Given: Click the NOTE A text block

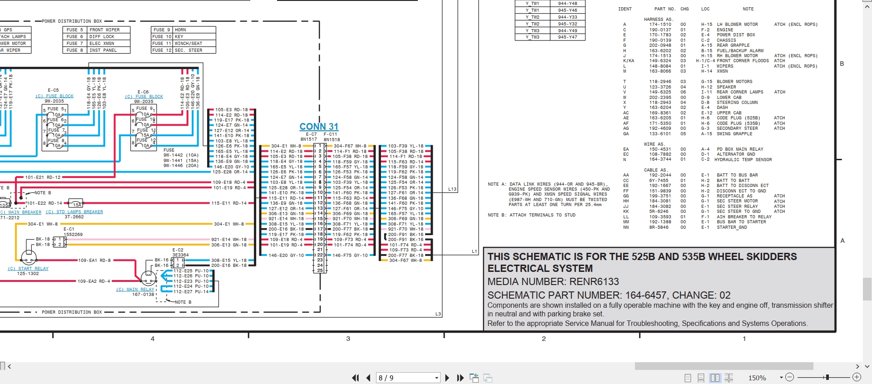Looking at the screenshot, I should coord(549,194).
